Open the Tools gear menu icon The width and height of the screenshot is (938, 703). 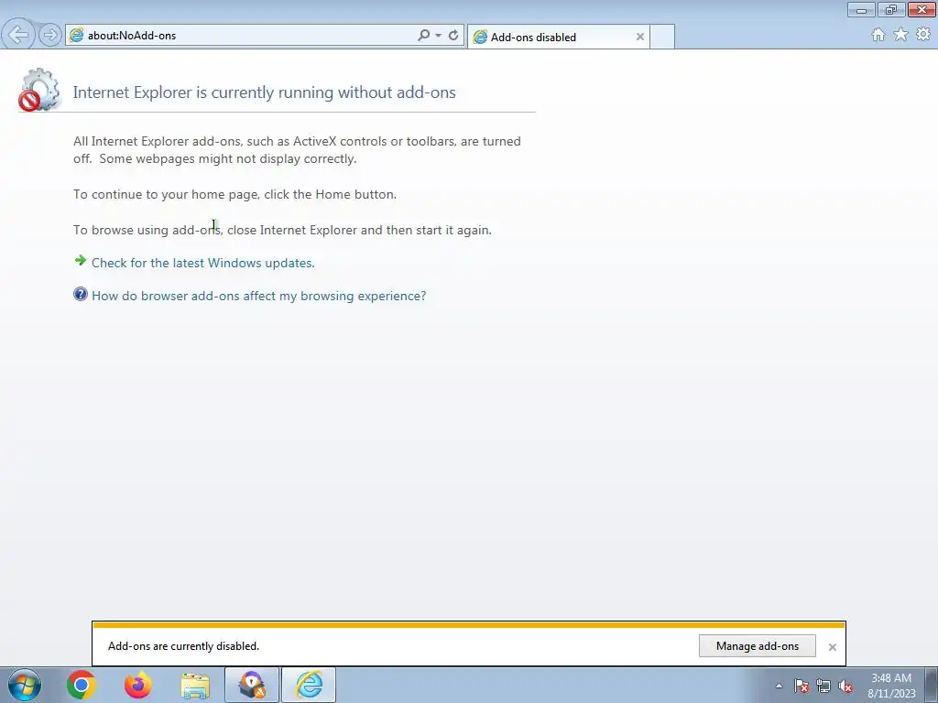(923, 35)
